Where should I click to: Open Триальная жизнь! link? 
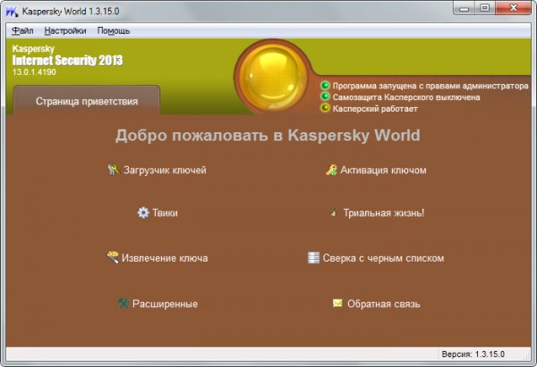pyautogui.click(x=384, y=213)
